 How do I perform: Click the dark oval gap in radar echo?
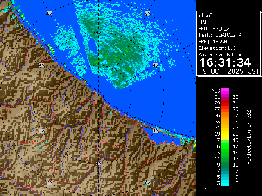click(x=94, y=46)
